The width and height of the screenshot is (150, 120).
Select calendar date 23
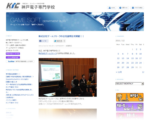click(136, 63)
